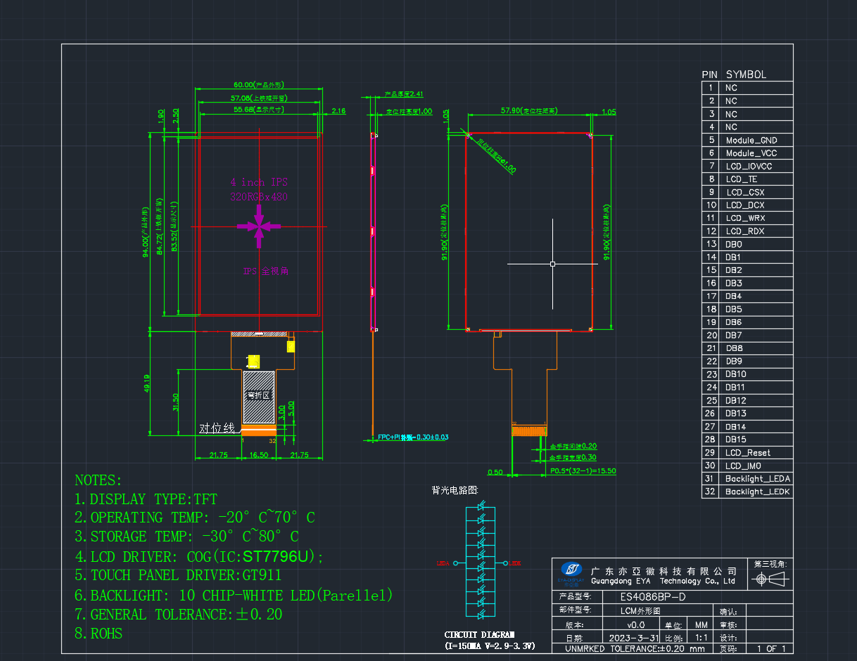Click the LEDK terminal circle
Screen dimensions: 857x661
coord(505,563)
